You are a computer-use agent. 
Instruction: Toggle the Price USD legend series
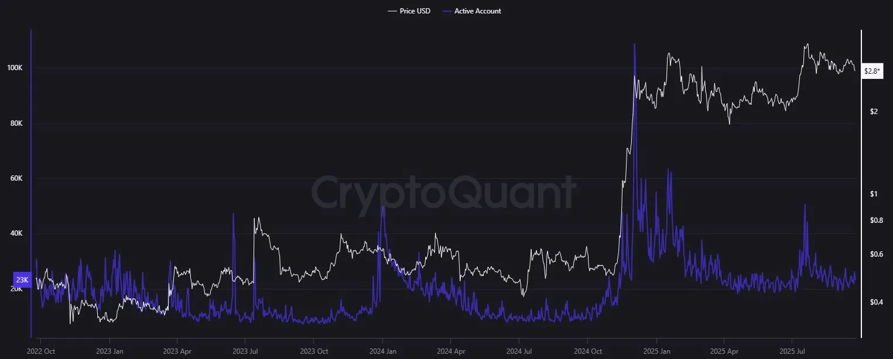(x=415, y=11)
